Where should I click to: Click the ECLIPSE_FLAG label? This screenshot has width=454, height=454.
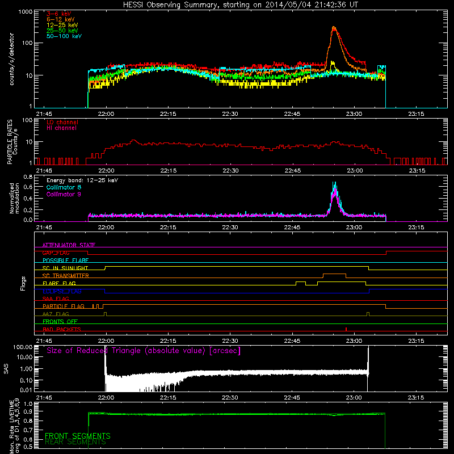tap(62, 291)
